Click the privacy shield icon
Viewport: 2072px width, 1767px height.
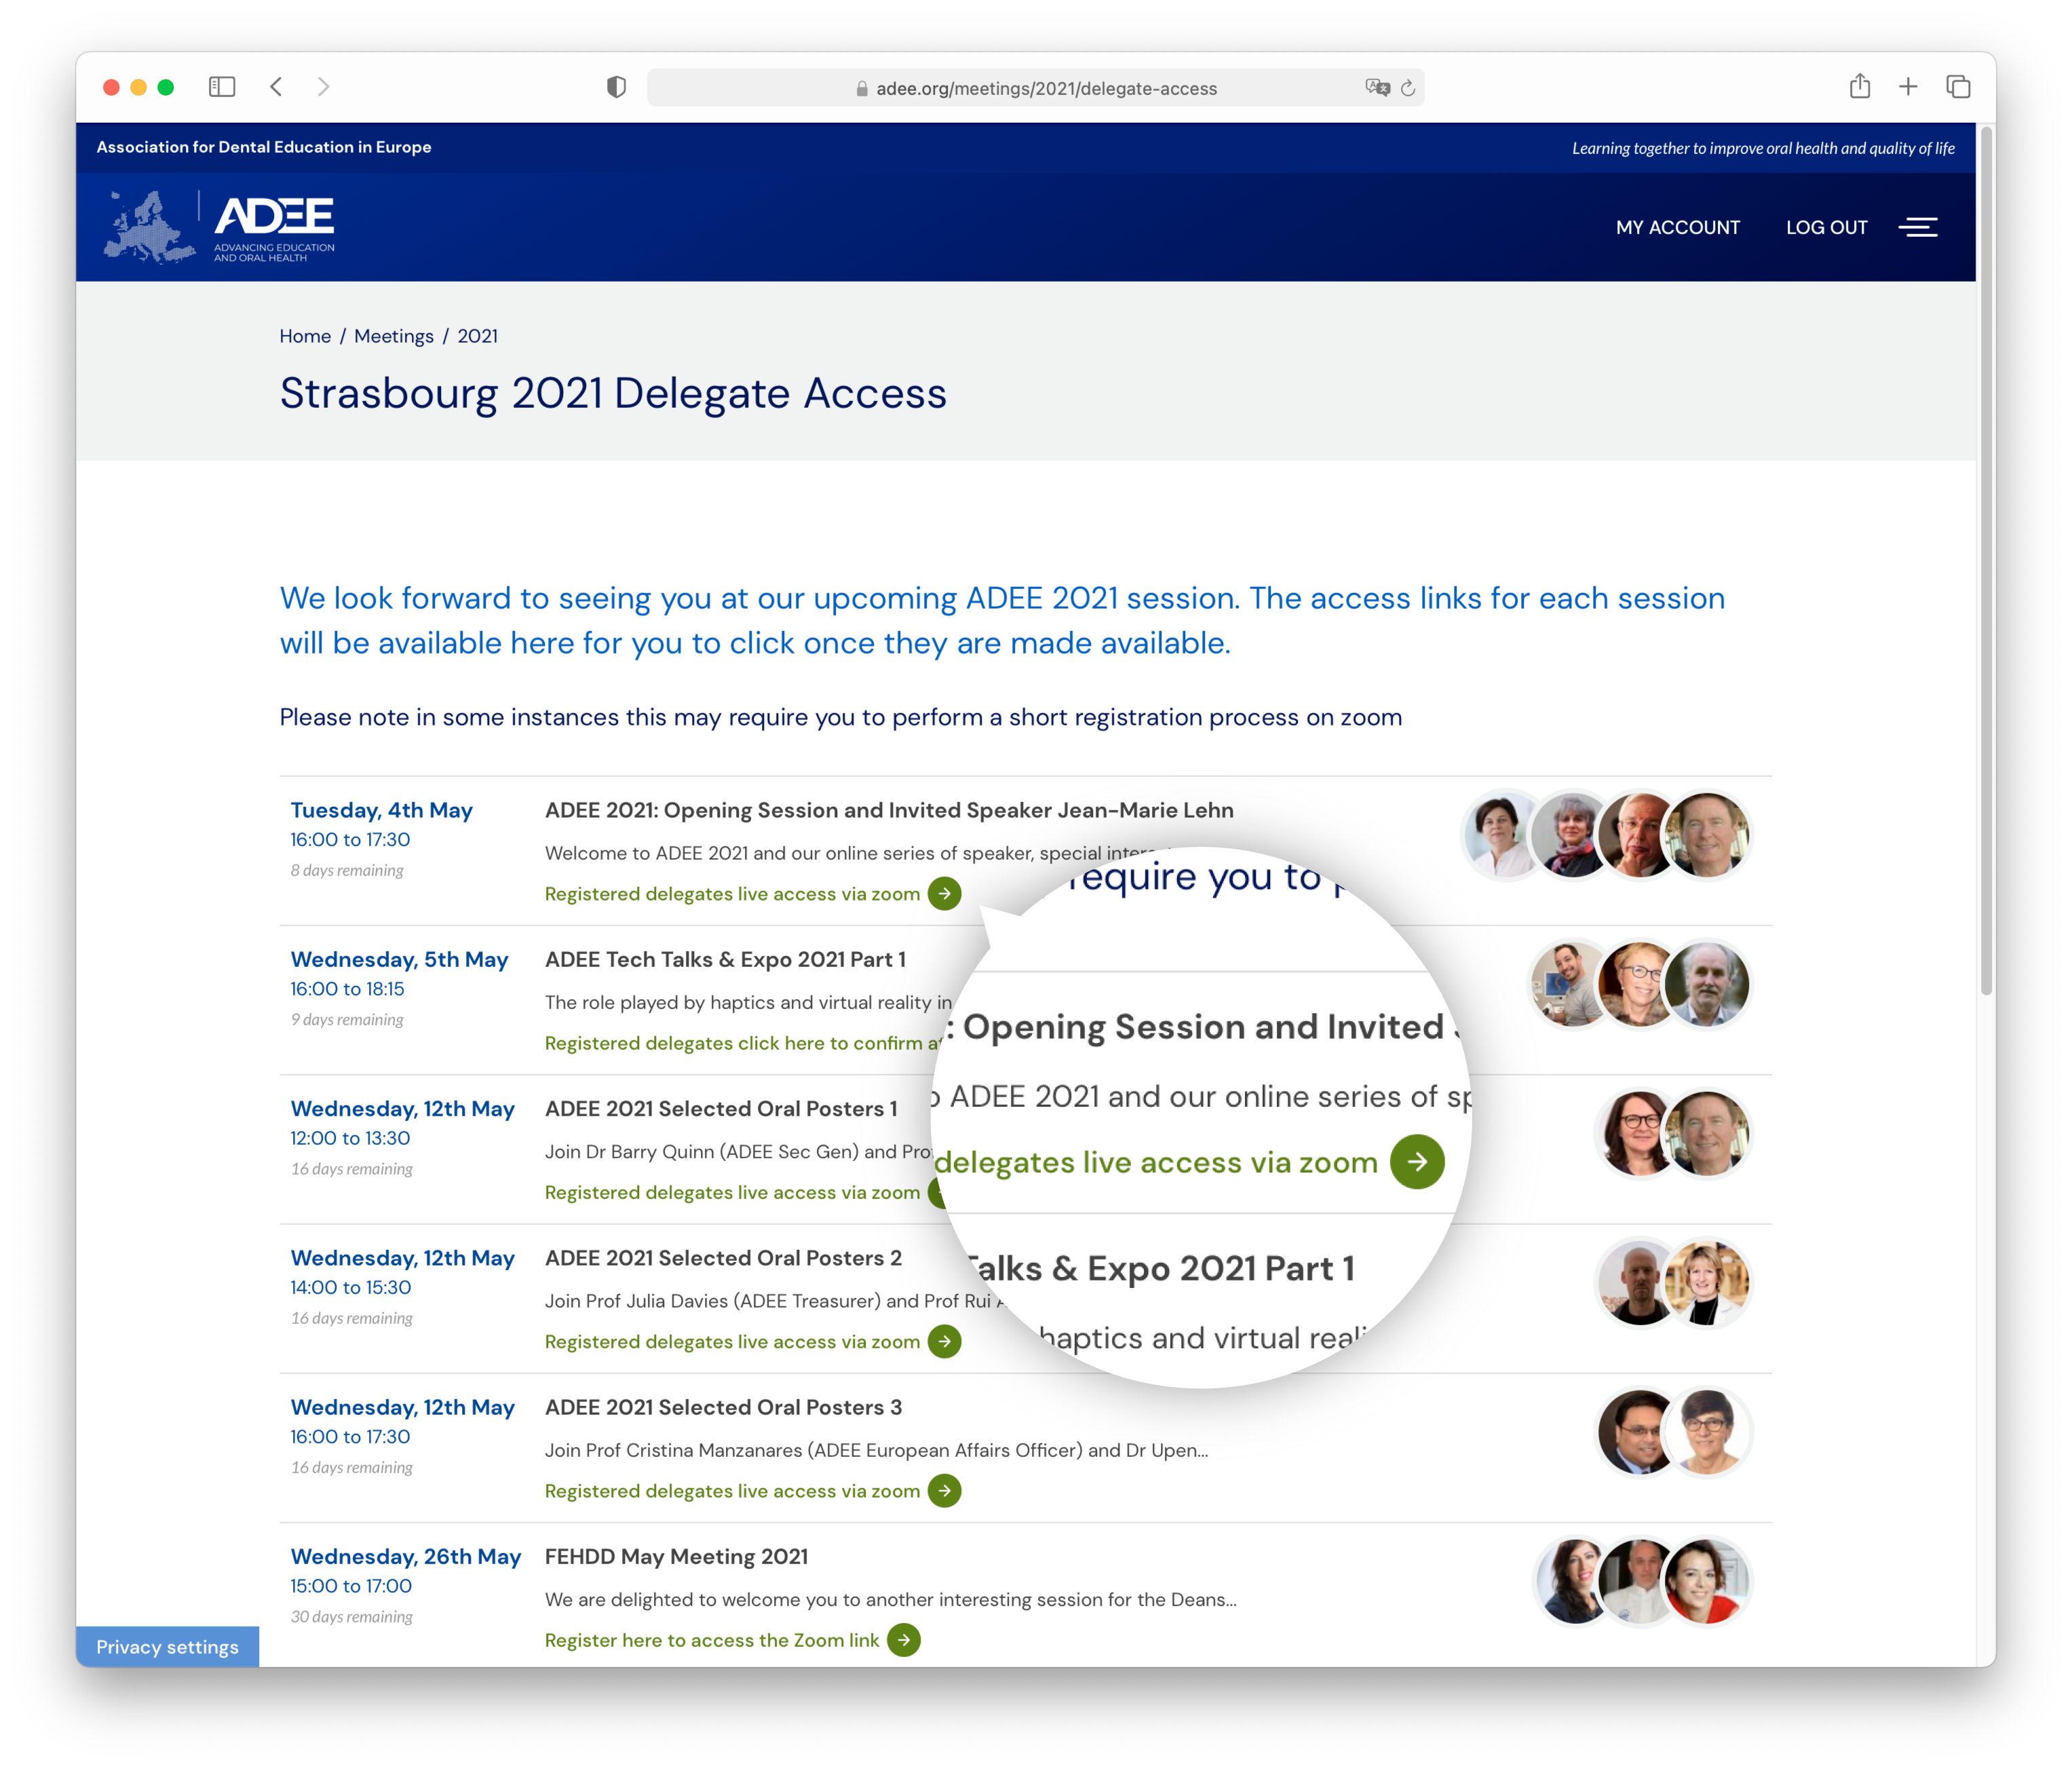pyautogui.click(x=616, y=87)
